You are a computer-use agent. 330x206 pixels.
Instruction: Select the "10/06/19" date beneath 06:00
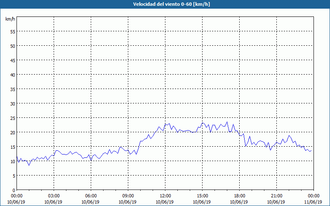90,202
